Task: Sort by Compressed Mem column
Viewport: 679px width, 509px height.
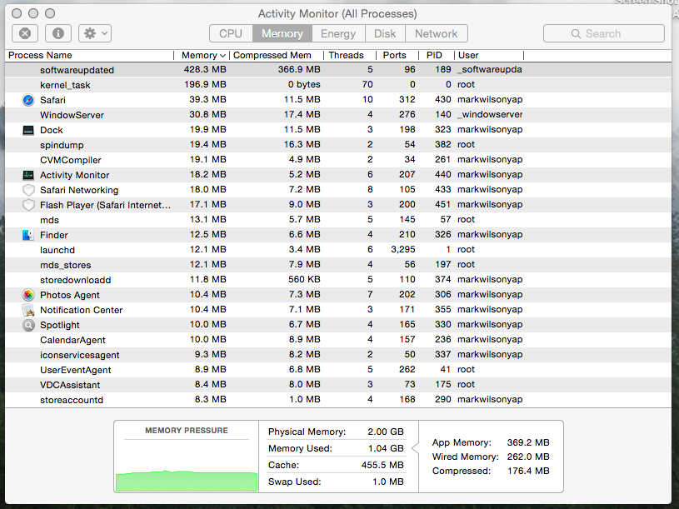Action: (277, 56)
